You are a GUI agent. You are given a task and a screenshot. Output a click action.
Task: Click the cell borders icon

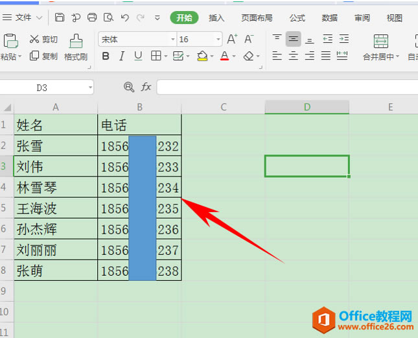tap(156, 56)
